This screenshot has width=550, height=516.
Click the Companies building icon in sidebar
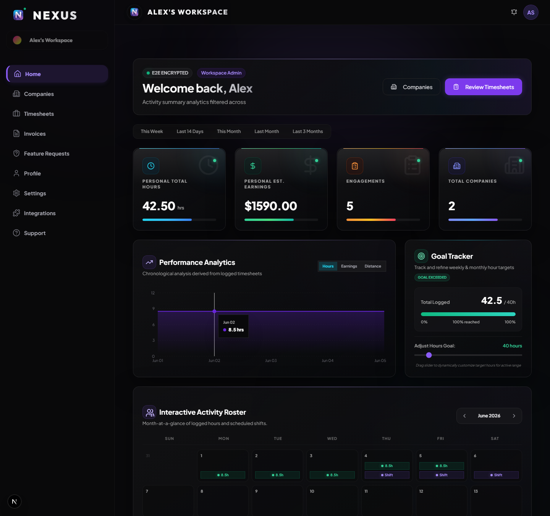tap(16, 94)
